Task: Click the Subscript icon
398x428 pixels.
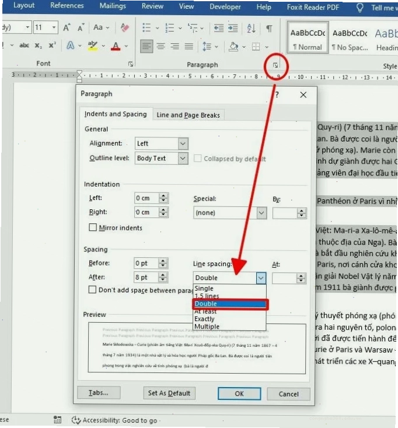Action: point(38,46)
